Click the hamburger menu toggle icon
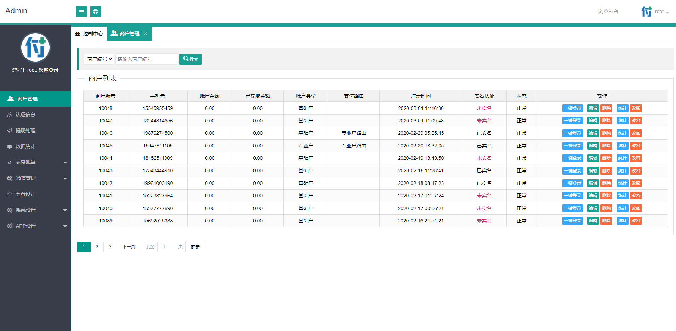The width and height of the screenshot is (676, 331). (x=81, y=12)
